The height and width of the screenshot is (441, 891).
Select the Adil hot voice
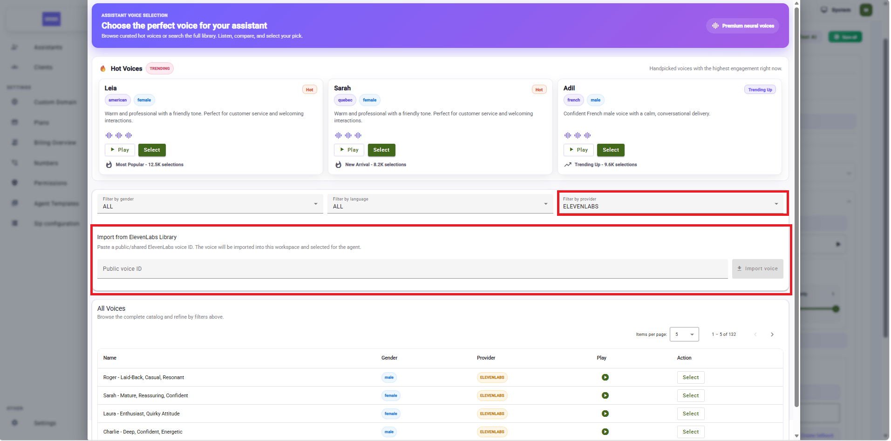(x=611, y=150)
